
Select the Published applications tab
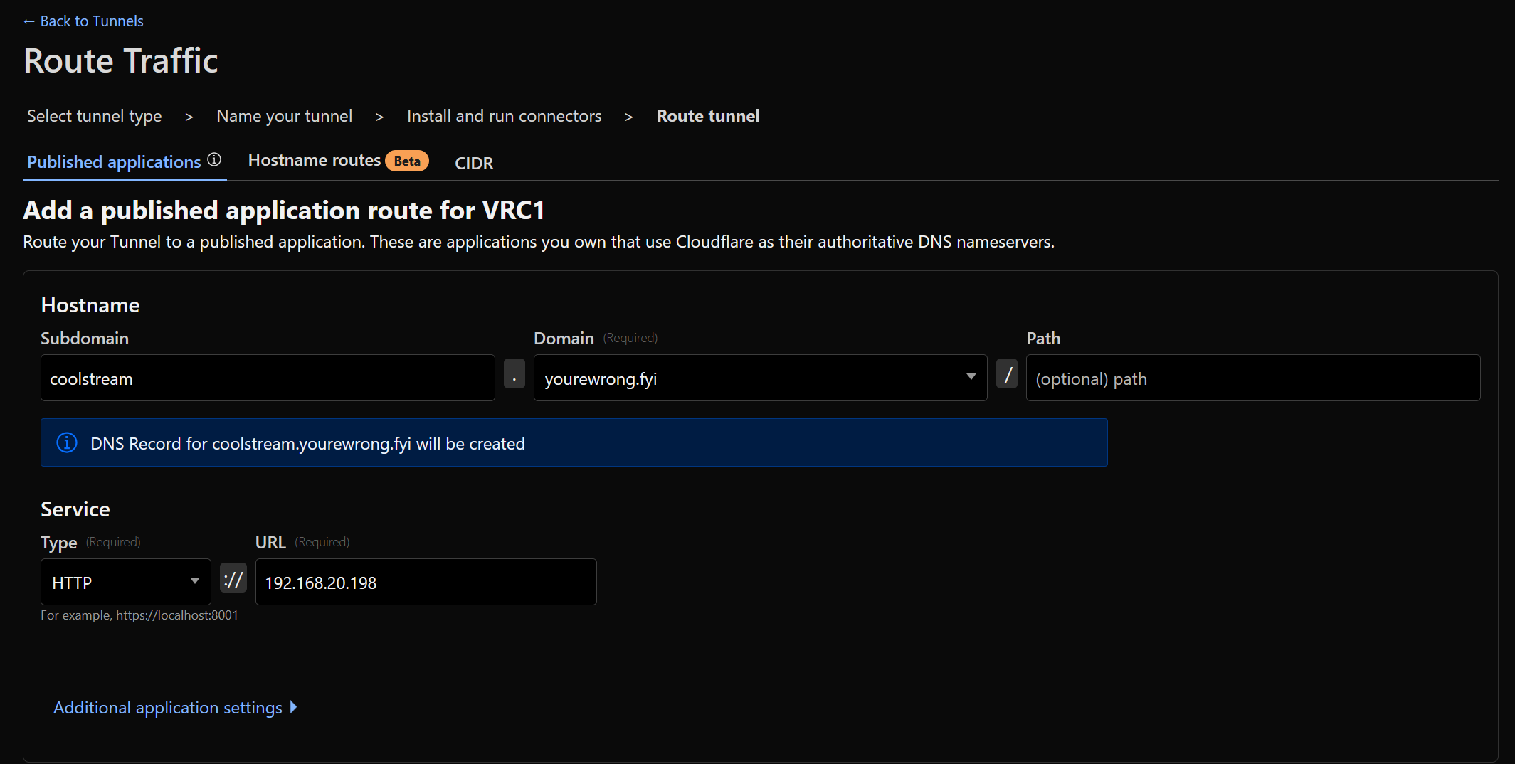coord(114,162)
